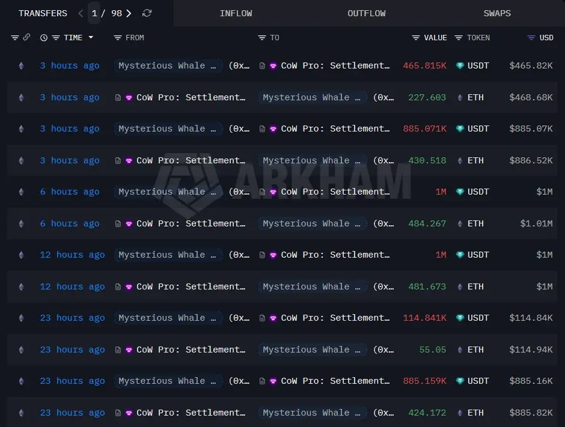Select the 885.071K value cell
Image resolution: width=565 pixels, height=427 pixels.
click(424, 129)
